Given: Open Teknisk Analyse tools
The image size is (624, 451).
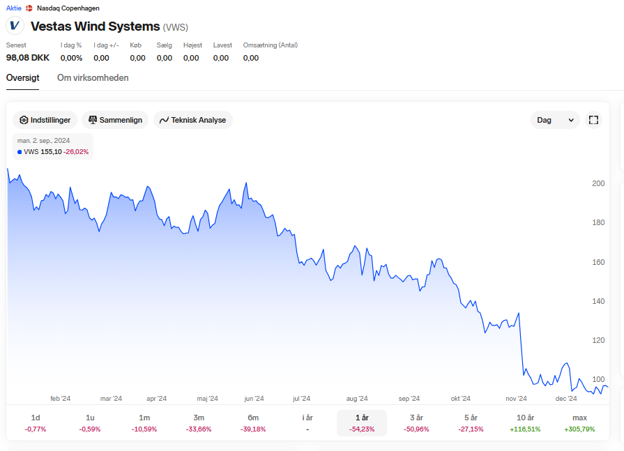Looking at the screenshot, I should [193, 120].
